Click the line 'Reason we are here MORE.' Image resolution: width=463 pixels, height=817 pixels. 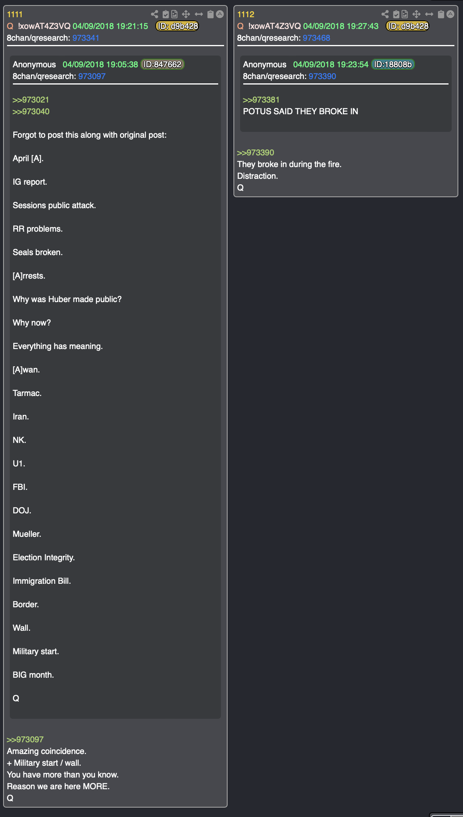[58, 786]
